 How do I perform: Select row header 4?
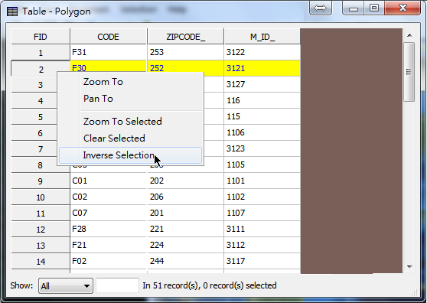tap(34, 101)
